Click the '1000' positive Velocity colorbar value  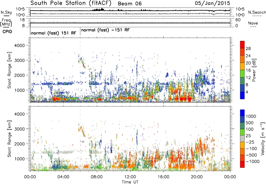point(251,116)
